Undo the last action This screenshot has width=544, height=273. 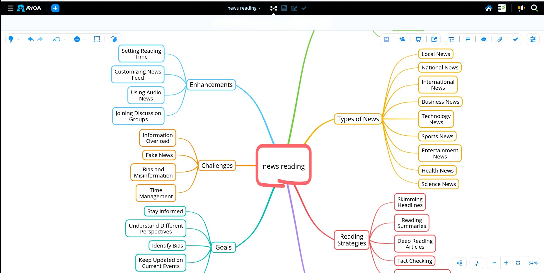31,39
